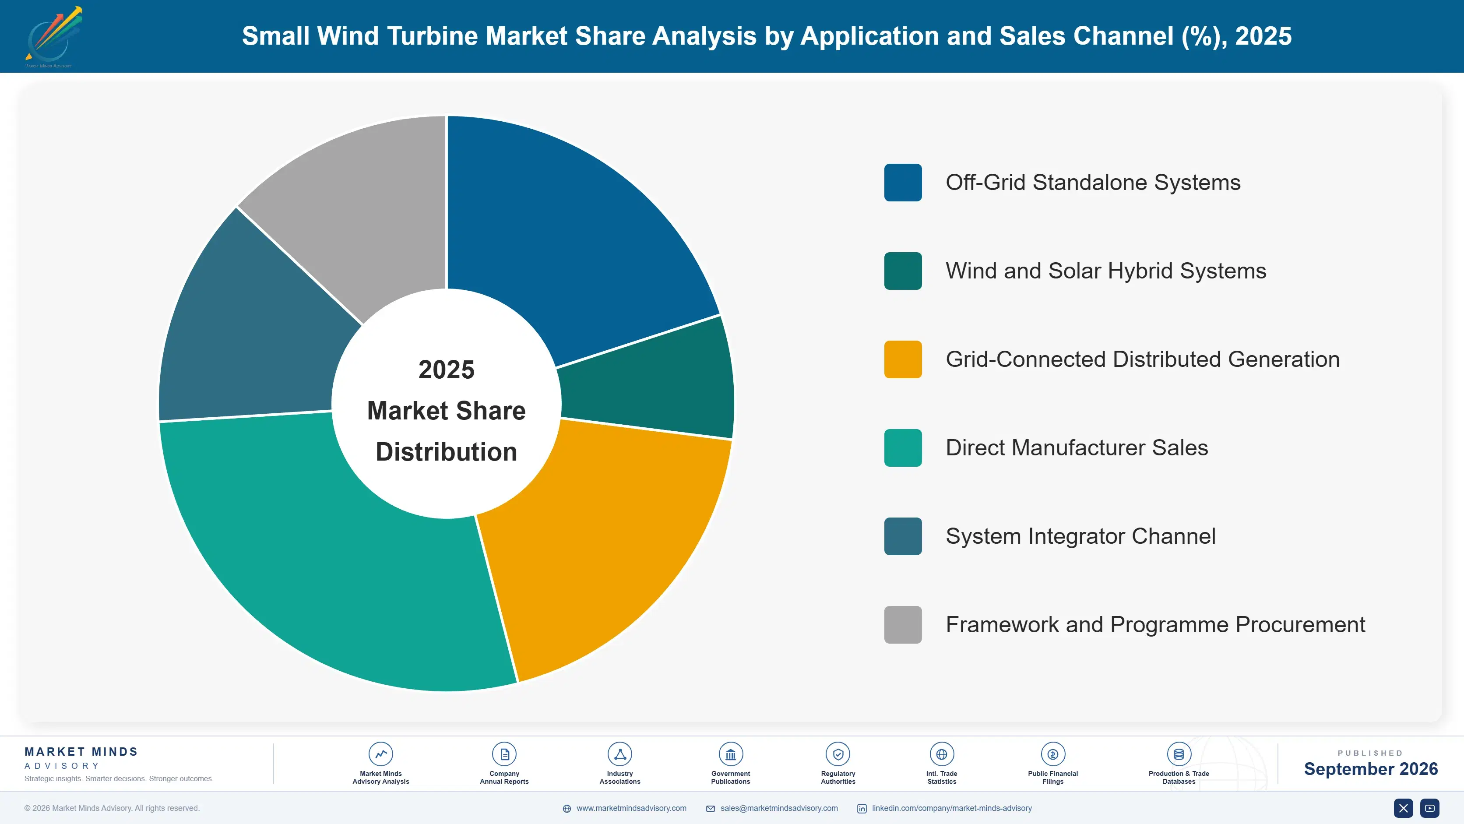Click the Framework and Programme Procurement gray swatch
Viewport: 1464px width, 824px height.
[902, 624]
